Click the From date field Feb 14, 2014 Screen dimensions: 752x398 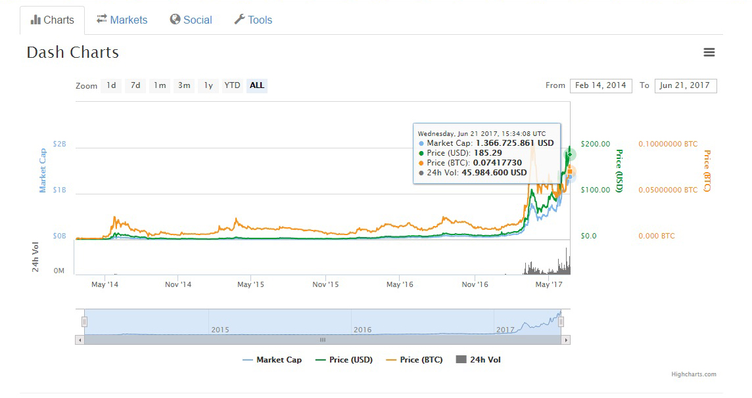(x=601, y=85)
